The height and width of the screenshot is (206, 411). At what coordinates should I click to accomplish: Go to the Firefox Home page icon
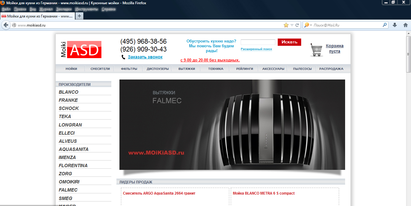(405, 25)
